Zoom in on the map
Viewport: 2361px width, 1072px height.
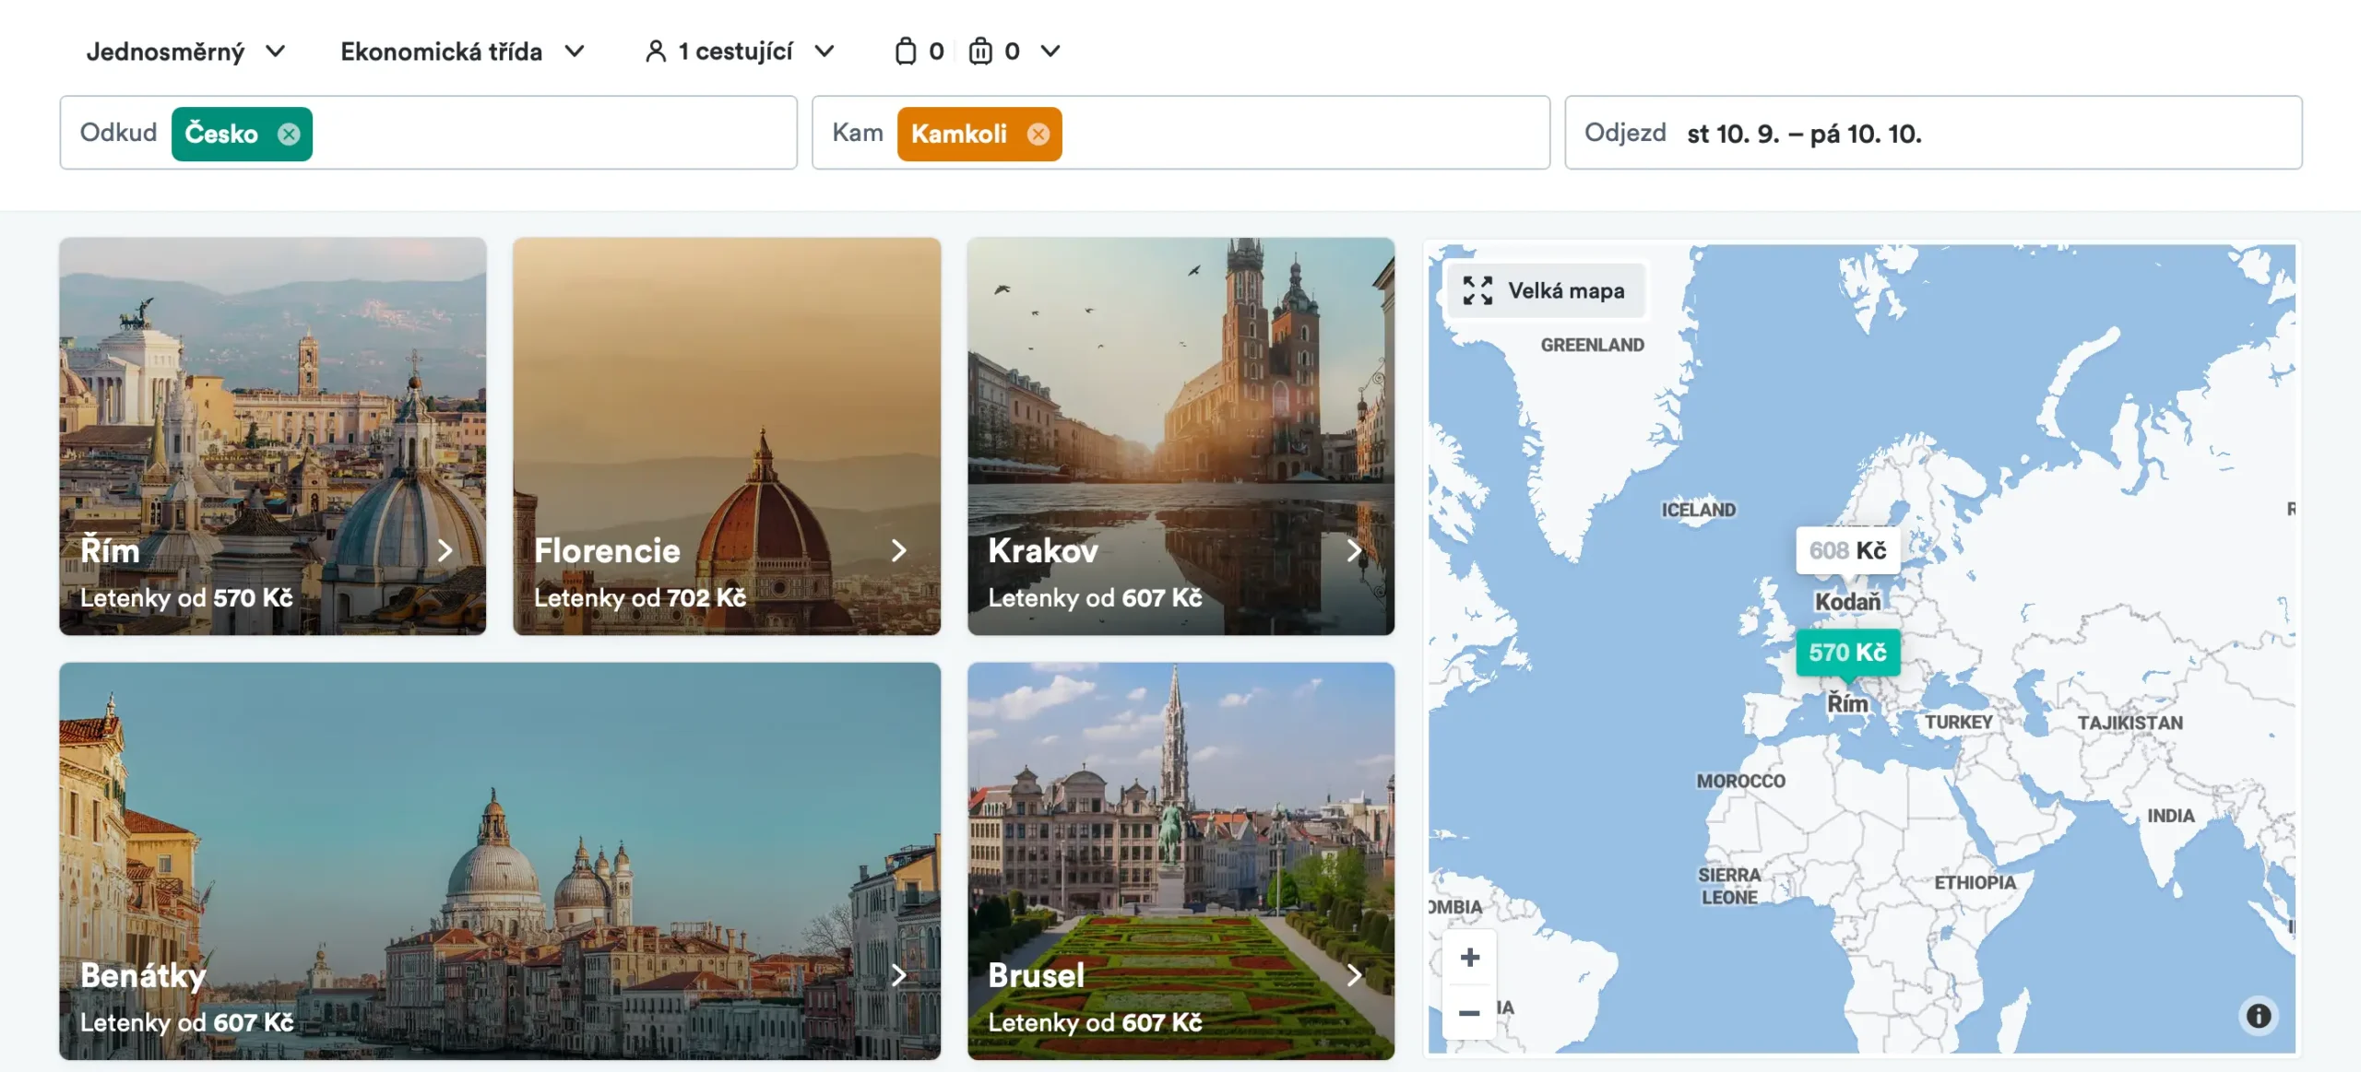[x=1469, y=958]
